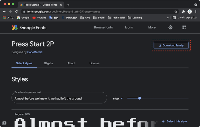Click the tab search dropdown arrow
The width and height of the screenshot is (200, 127).
196,5
